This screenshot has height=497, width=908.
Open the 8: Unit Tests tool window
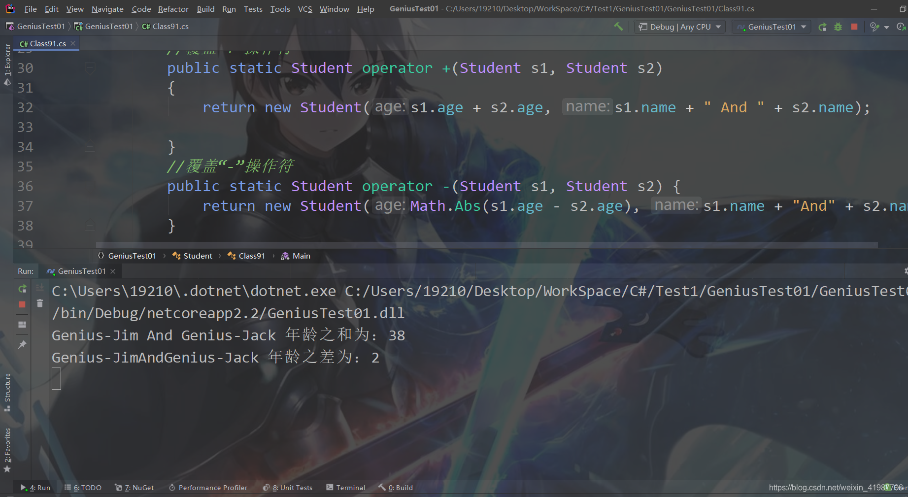[x=288, y=488]
